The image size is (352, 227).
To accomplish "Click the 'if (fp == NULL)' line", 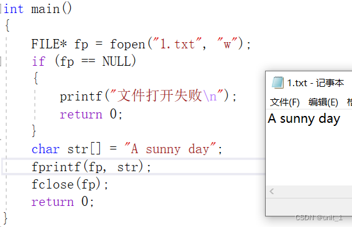I will point(84,61).
